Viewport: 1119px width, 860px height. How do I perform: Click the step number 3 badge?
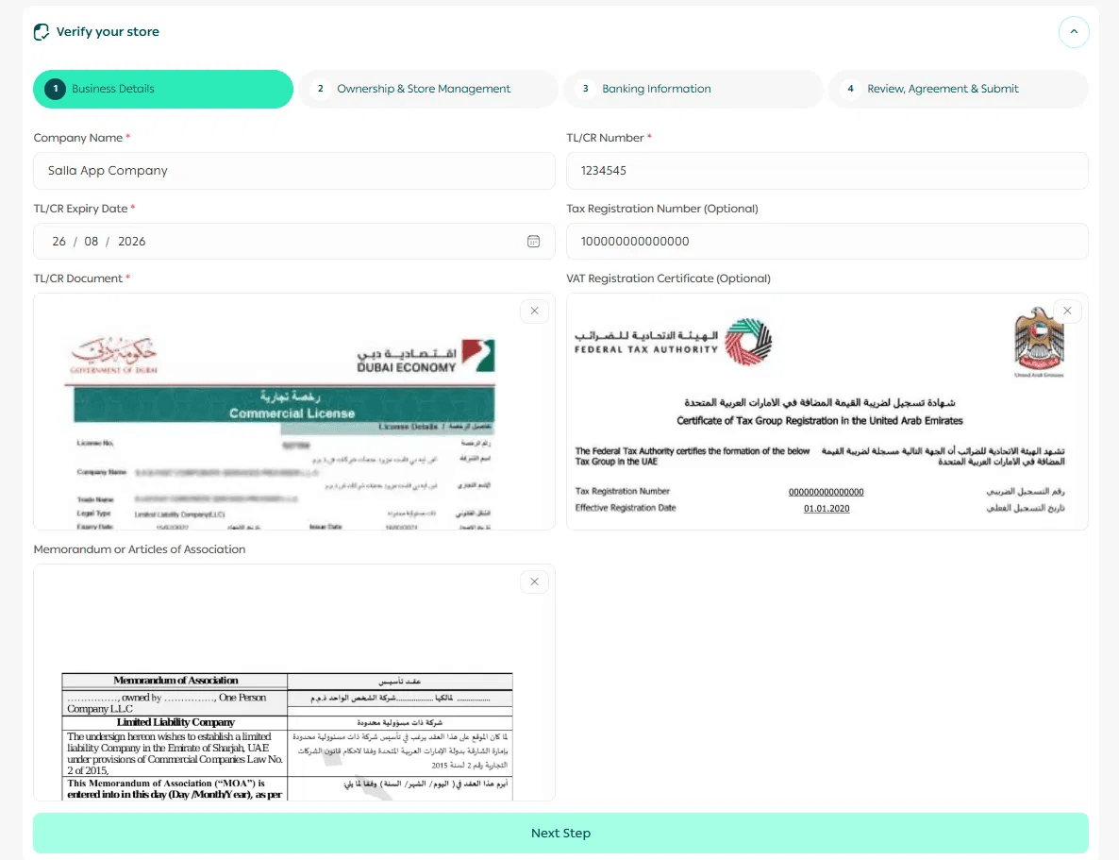tap(585, 89)
